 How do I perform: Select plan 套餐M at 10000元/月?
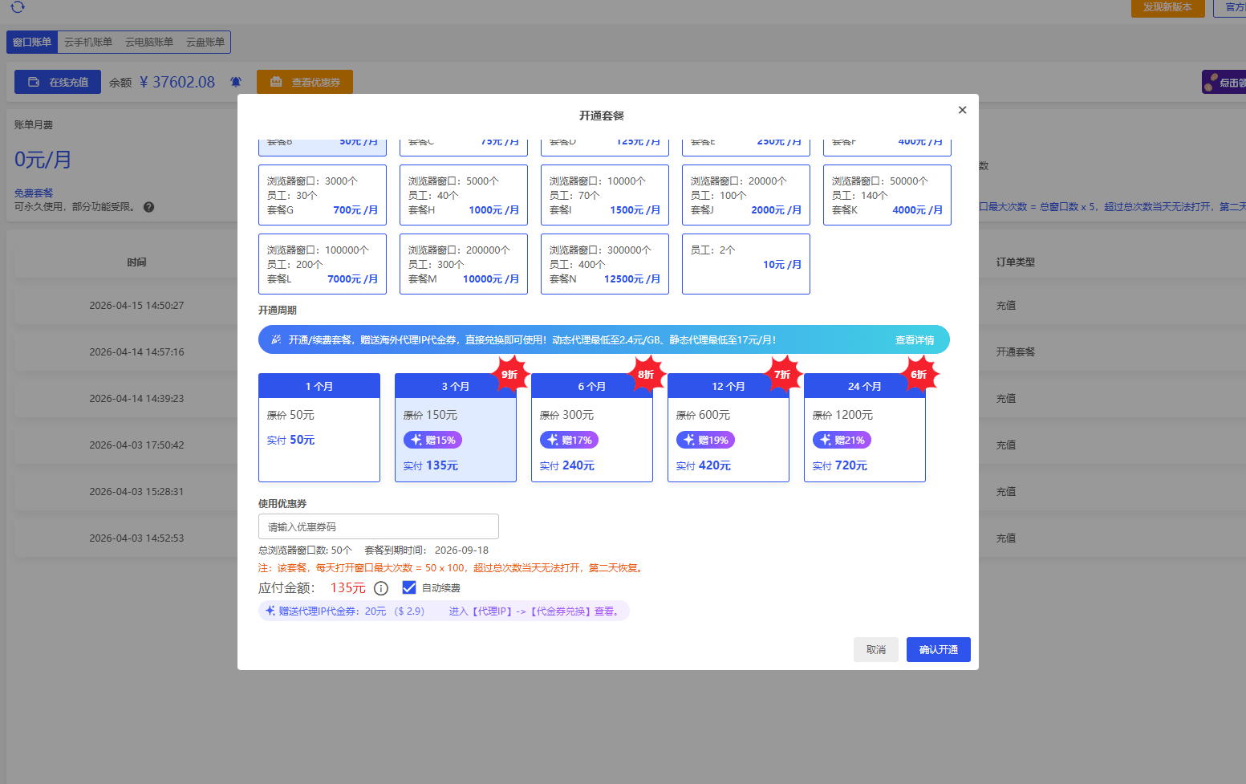(x=464, y=264)
